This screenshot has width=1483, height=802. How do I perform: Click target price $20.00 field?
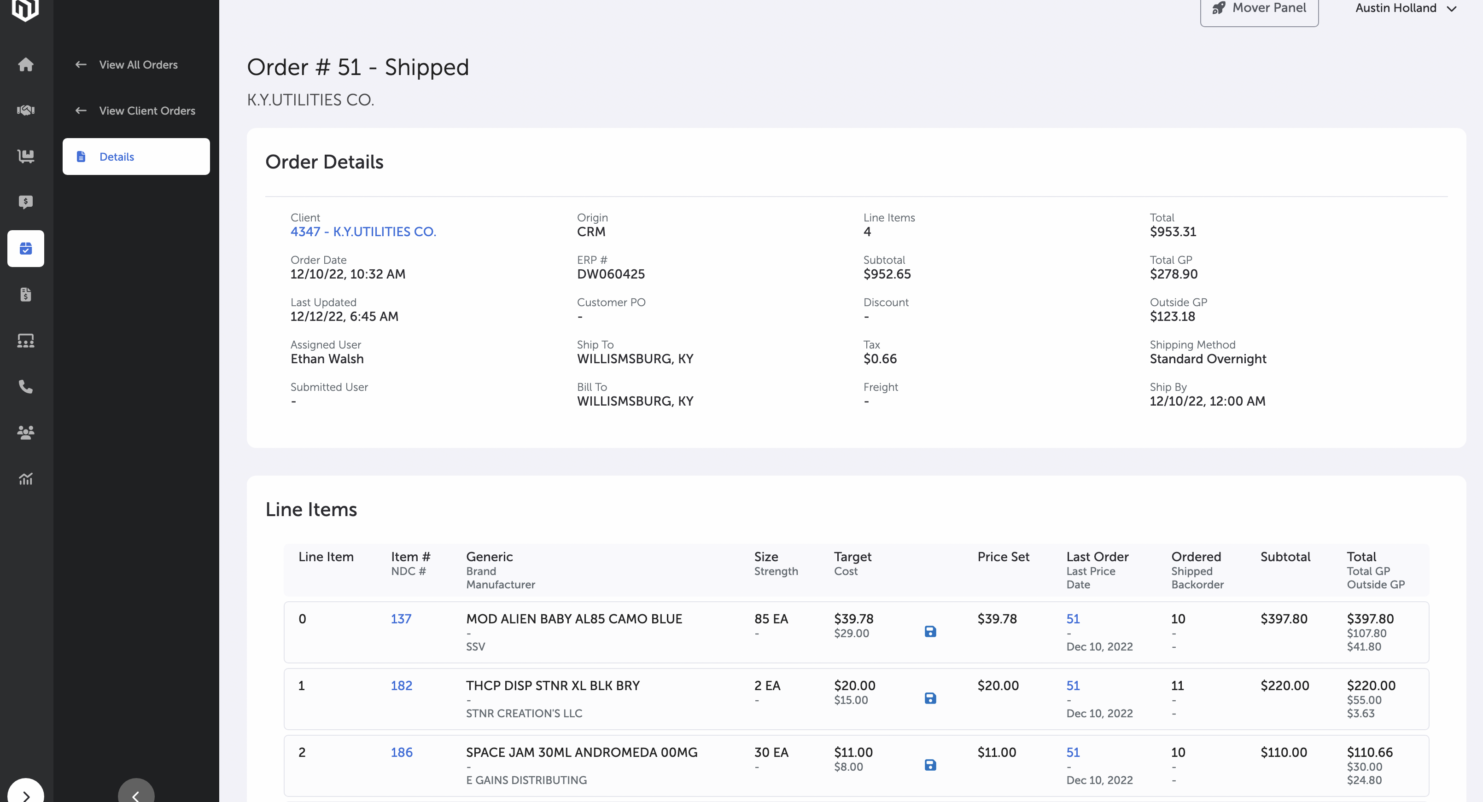point(854,686)
